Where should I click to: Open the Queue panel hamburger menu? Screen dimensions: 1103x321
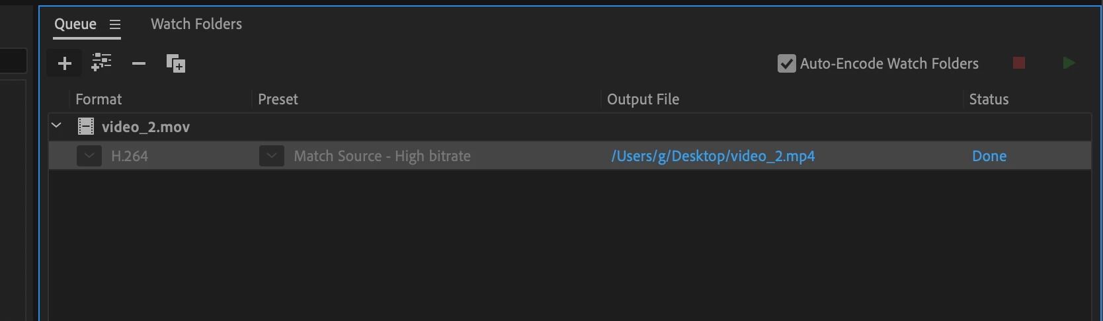(x=115, y=24)
